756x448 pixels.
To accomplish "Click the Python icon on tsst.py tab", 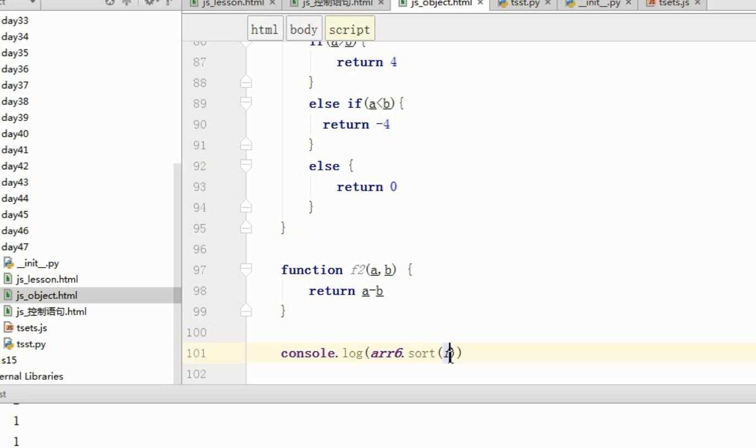I will (503, 3).
